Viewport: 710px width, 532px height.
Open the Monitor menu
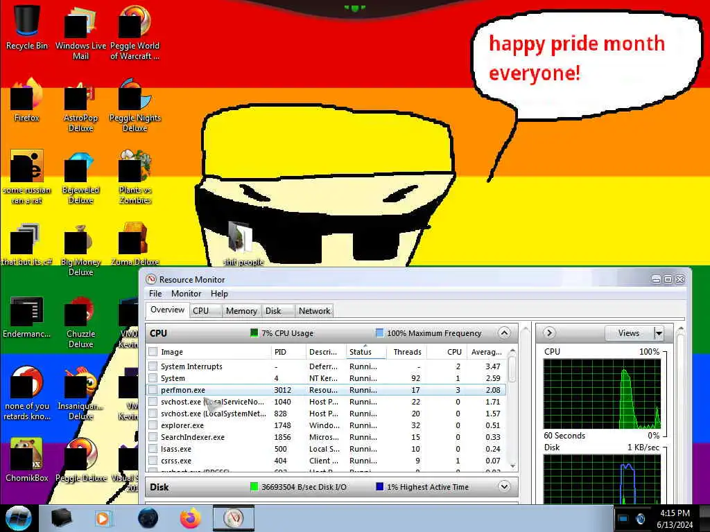pos(186,294)
